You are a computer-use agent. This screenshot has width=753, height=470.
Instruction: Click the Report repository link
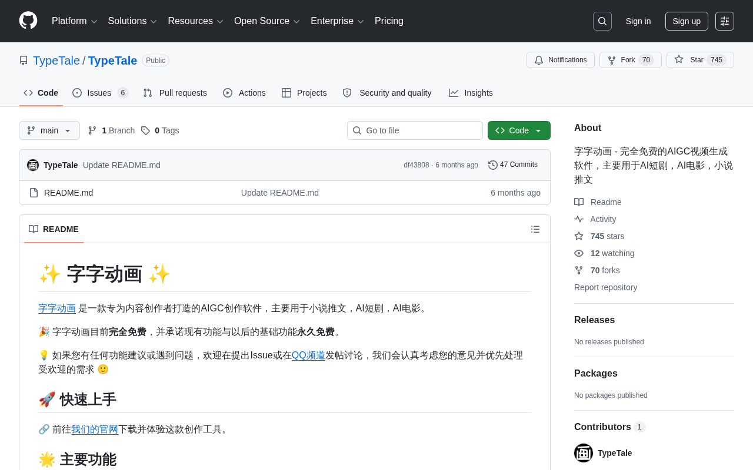point(606,287)
